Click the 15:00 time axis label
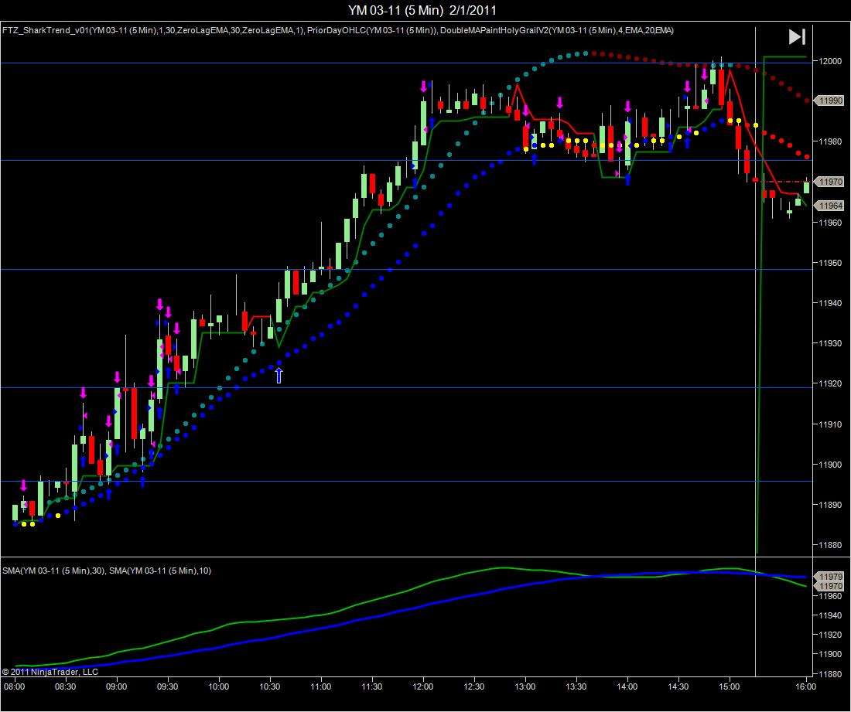The height and width of the screenshot is (712, 851). pos(729,686)
